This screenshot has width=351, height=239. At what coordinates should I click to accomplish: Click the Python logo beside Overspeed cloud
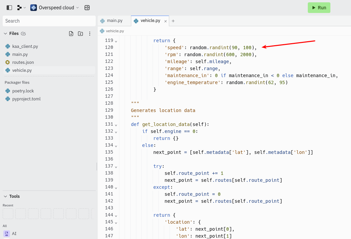(x=34, y=8)
